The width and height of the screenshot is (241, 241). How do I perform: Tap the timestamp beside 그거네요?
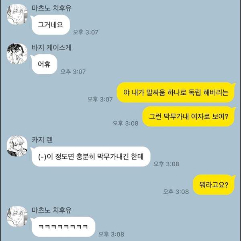click(86, 32)
